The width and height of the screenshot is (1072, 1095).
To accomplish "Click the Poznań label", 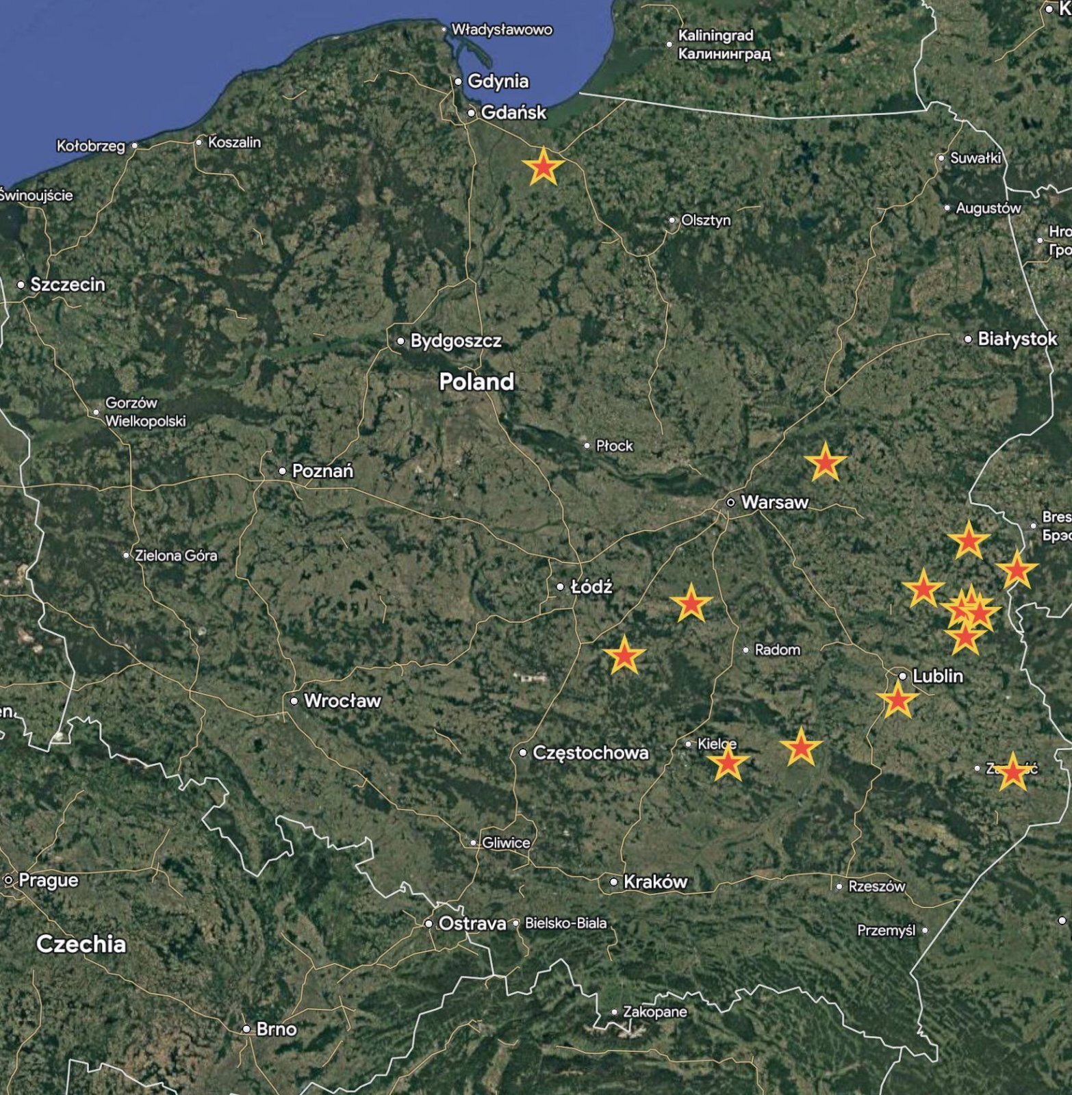I will click(x=322, y=471).
